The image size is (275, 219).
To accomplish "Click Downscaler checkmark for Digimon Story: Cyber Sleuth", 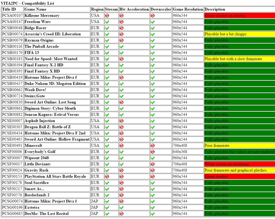I will click(153, 109).
